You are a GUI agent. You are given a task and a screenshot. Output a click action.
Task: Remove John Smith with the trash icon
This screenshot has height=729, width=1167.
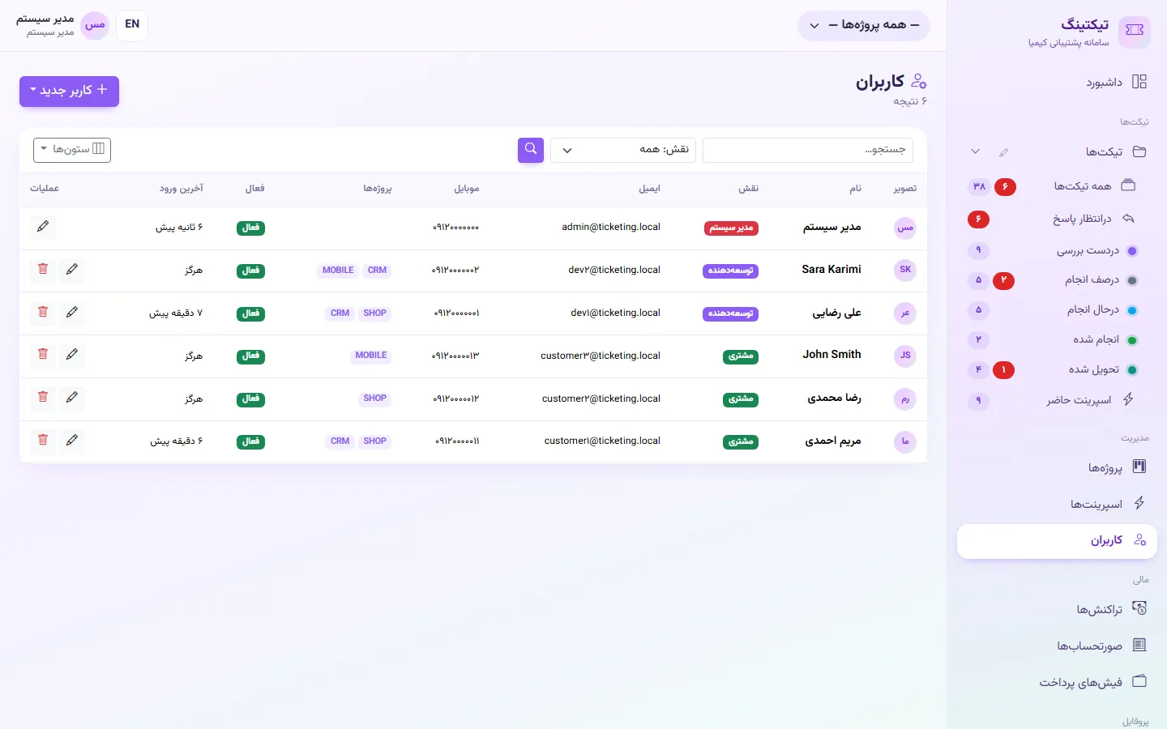click(43, 355)
